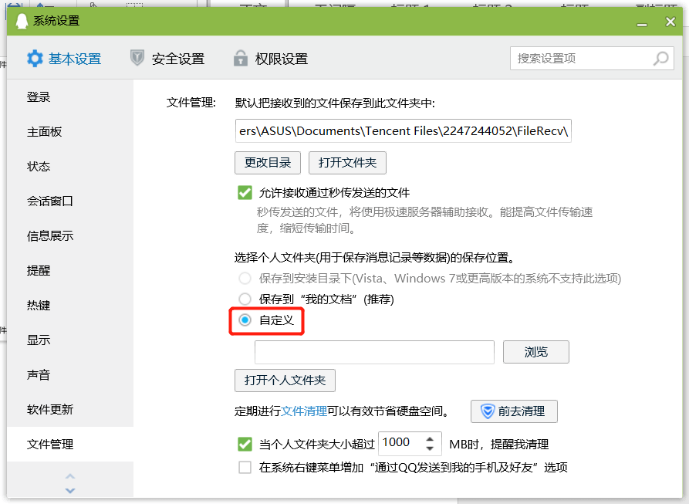Enable 在系统右键菜单增加 QQ发送 option checkbox
The height and width of the screenshot is (504, 689).
[x=245, y=467]
